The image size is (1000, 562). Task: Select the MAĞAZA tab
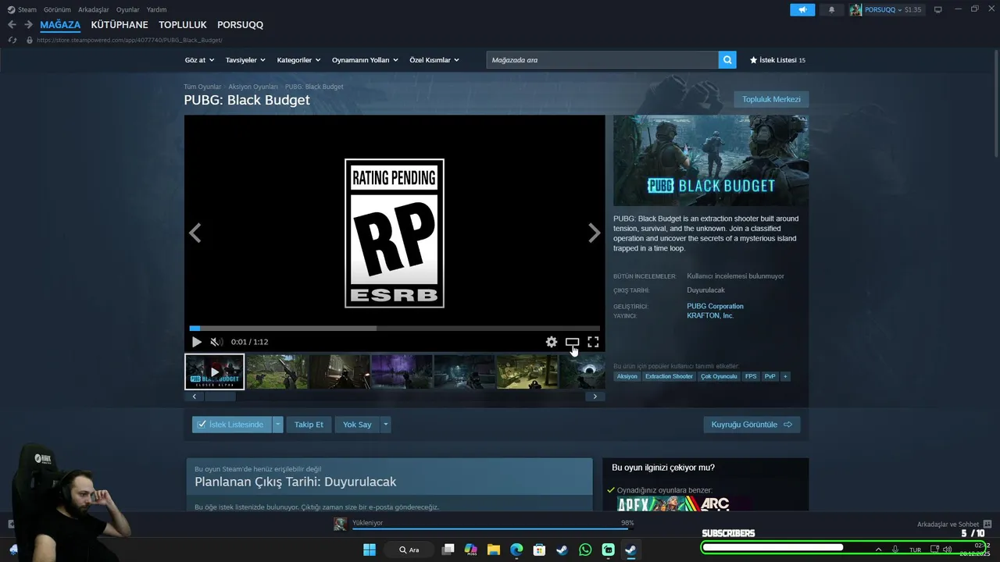coord(60,25)
